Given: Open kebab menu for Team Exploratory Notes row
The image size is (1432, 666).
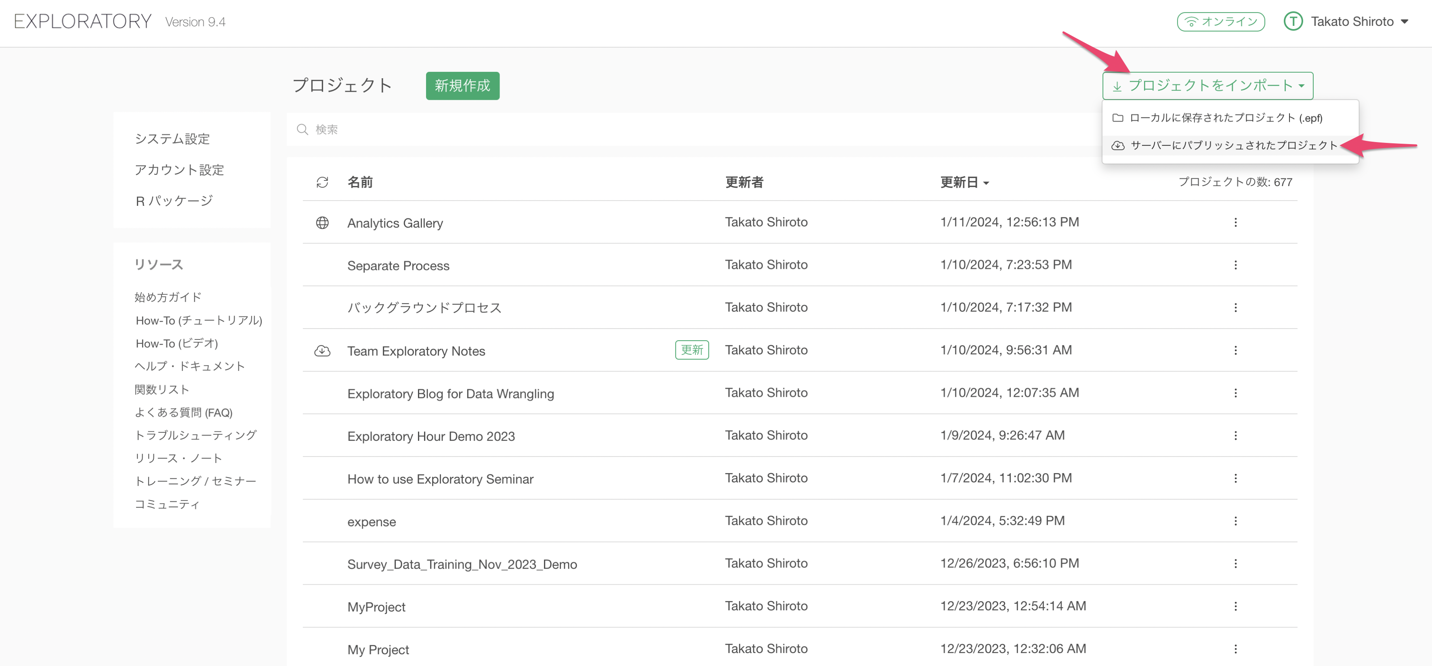Looking at the screenshot, I should point(1235,350).
